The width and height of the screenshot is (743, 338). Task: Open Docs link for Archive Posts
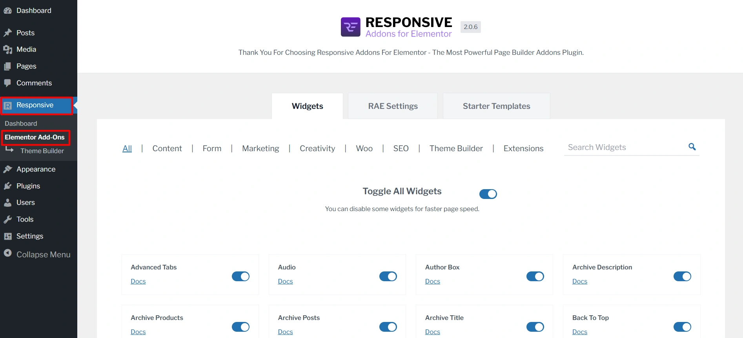285,332
